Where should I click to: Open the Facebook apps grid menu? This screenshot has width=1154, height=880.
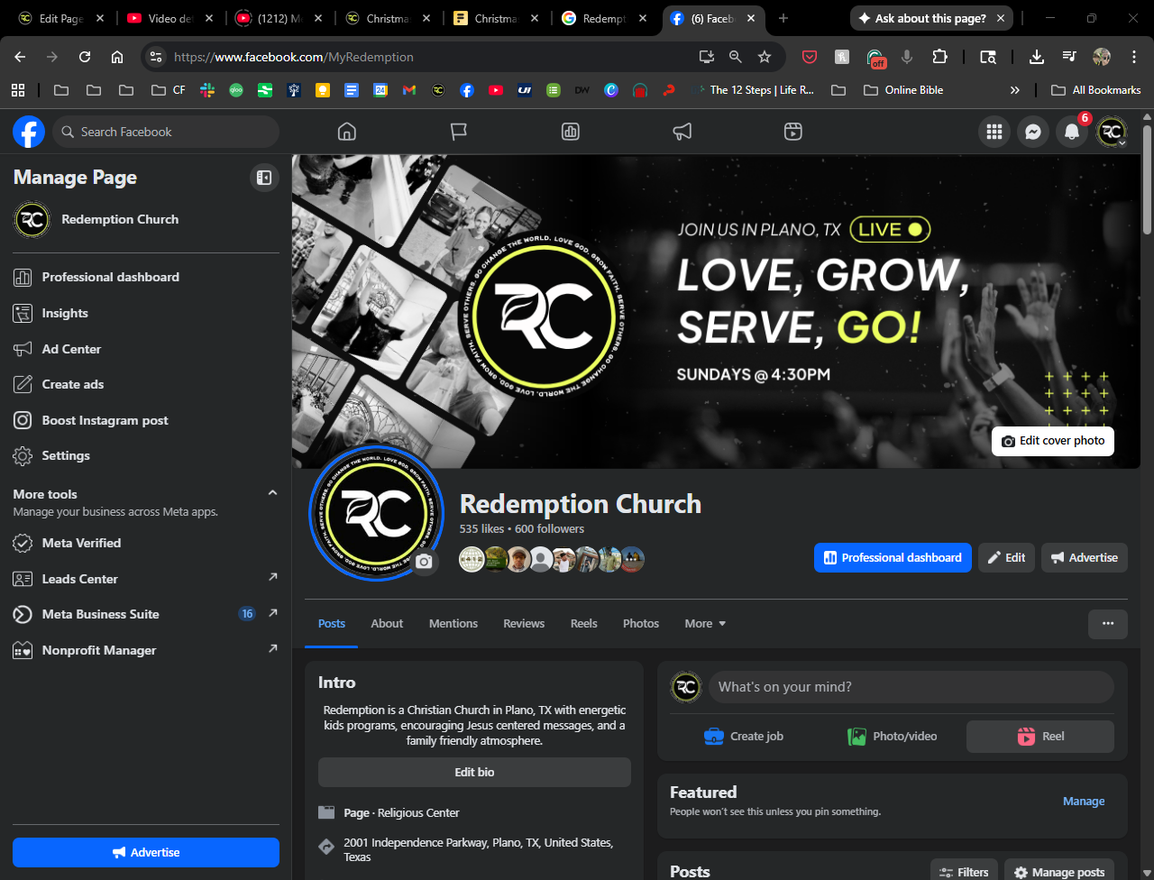pos(994,132)
